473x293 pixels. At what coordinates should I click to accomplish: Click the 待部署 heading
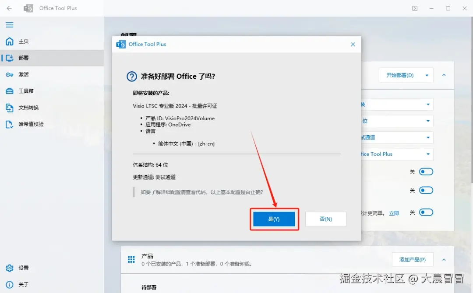point(149,288)
